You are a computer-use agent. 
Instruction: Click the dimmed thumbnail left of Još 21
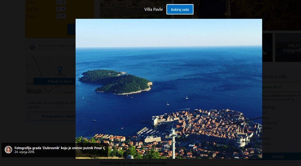click(x=267, y=48)
